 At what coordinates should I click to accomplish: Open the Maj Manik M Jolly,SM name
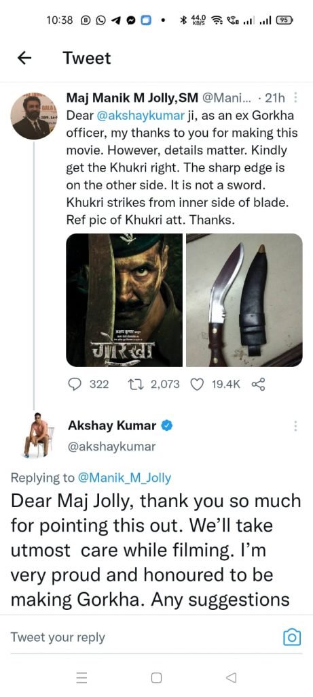[x=132, y=97]
